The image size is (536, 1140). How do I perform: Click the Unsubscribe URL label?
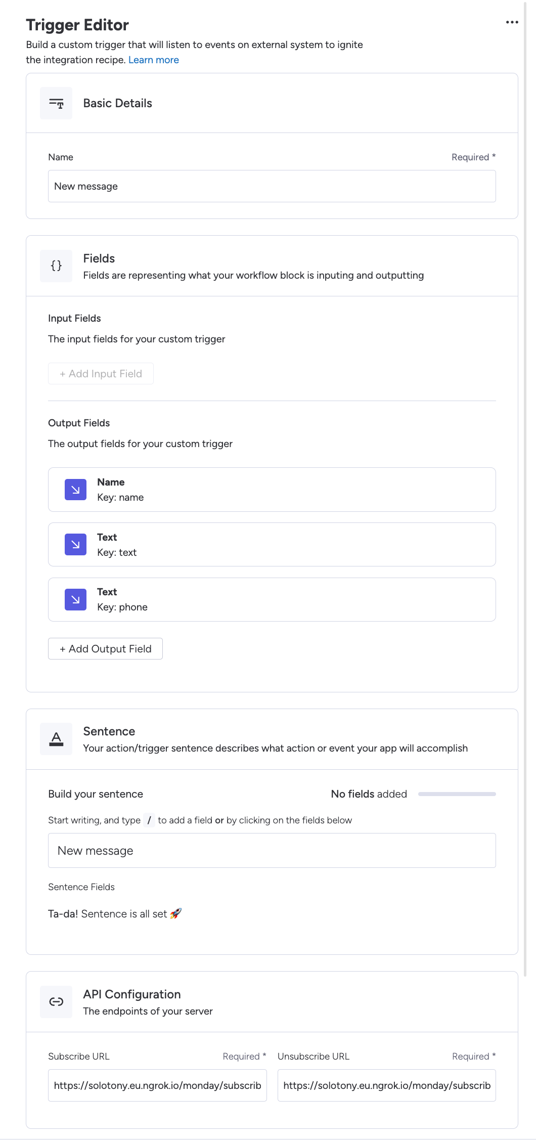[314, 1057]
